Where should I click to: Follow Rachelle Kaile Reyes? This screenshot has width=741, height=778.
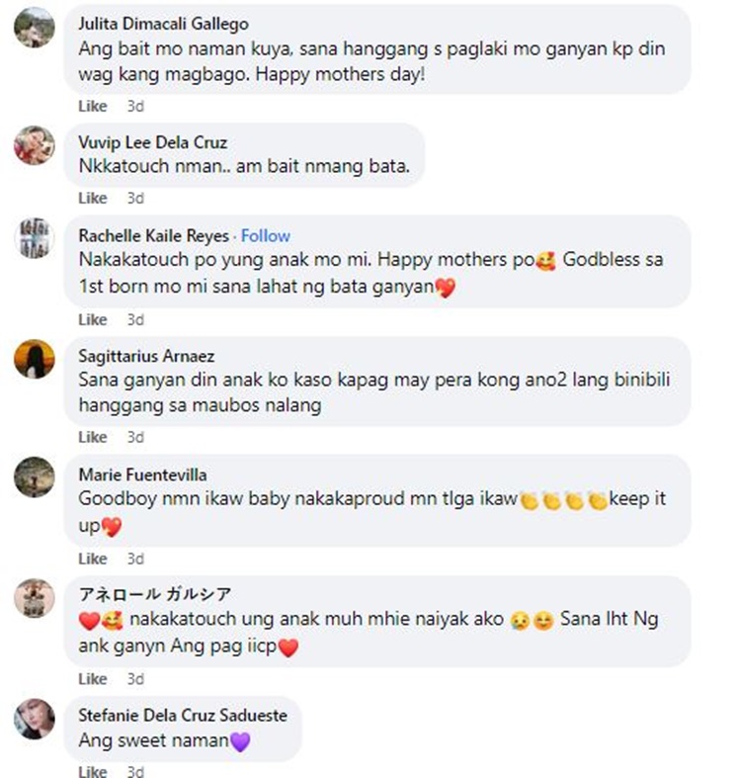(266, 235)
